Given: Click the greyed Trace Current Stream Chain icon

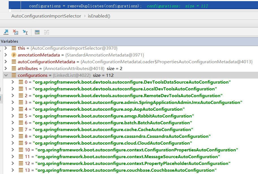Looking at the screenshot, I should (47, 32).
